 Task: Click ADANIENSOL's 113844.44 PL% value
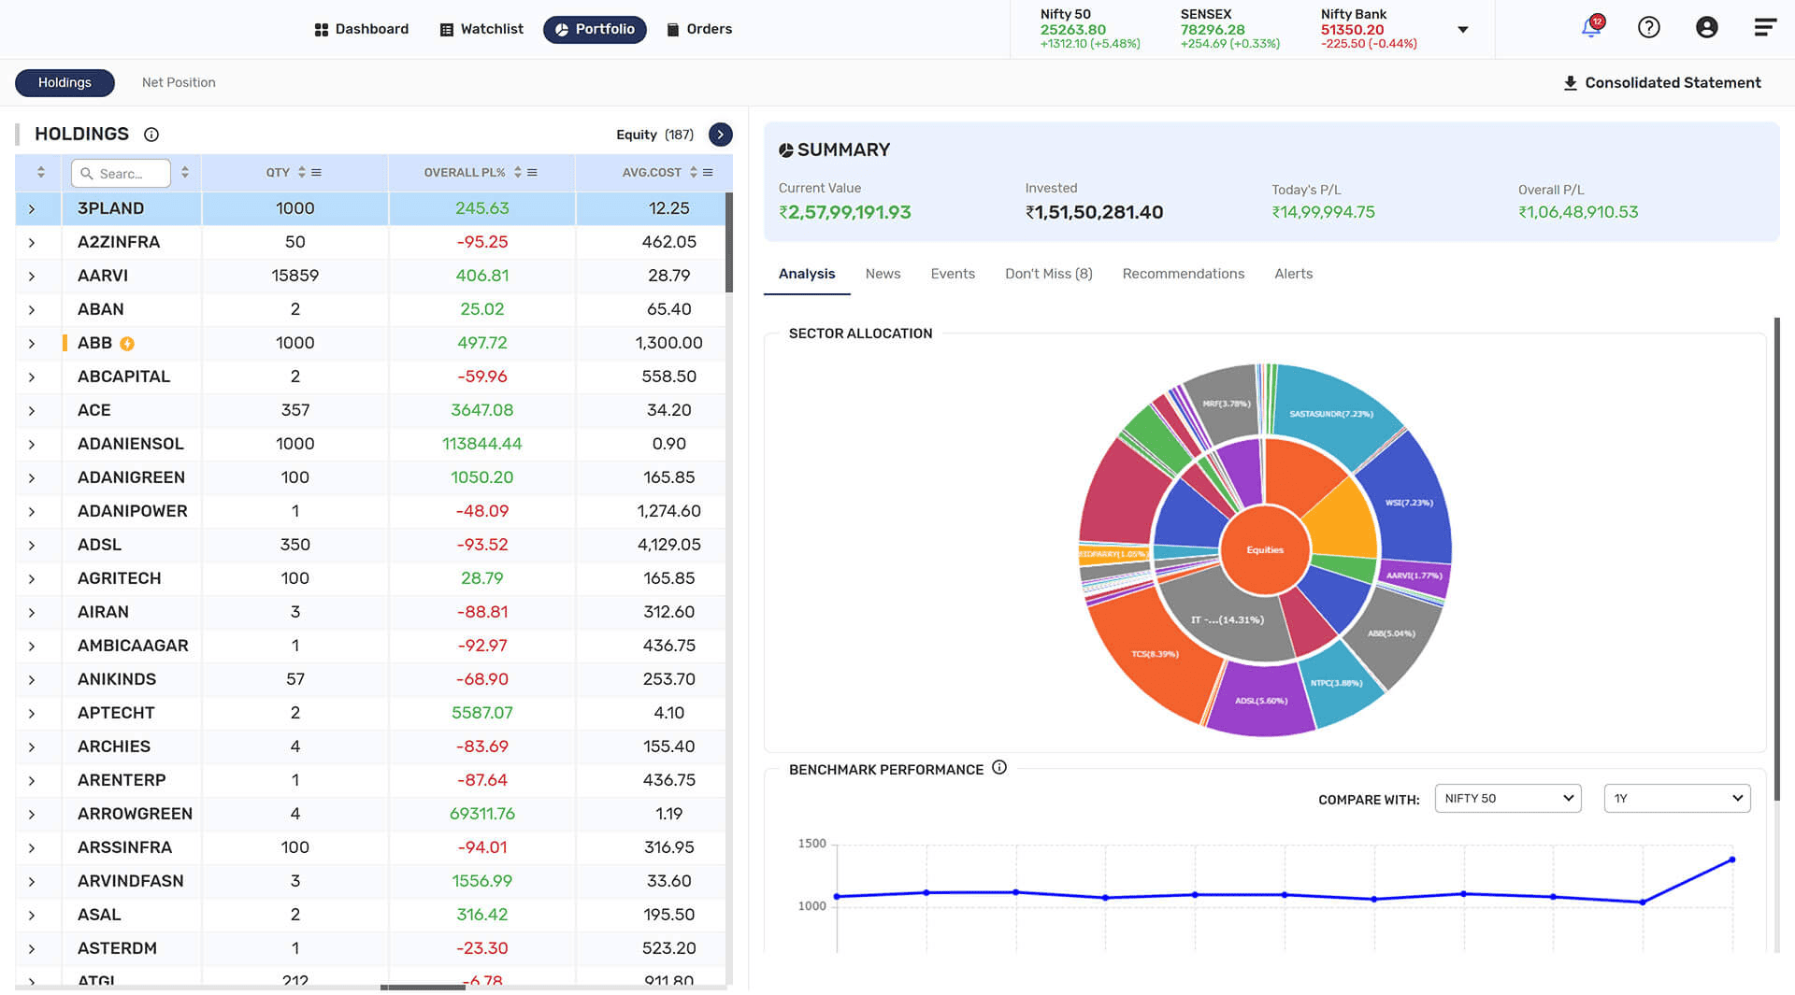(482, 445)
